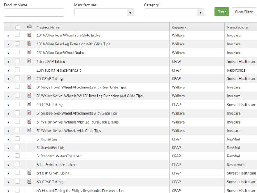Sort by the Category column header
The width and height of the screenshot is (257, 193).
point(179,27)
